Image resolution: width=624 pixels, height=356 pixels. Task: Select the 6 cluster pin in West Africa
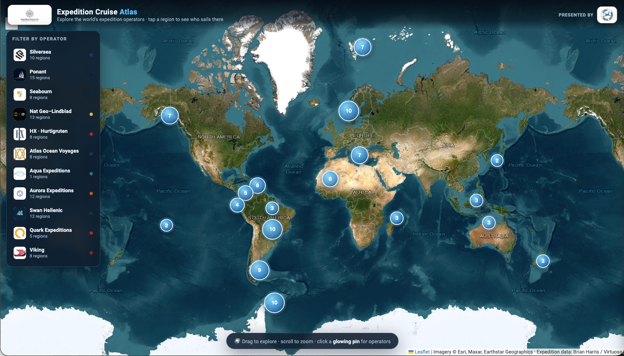tap(330, 179)
